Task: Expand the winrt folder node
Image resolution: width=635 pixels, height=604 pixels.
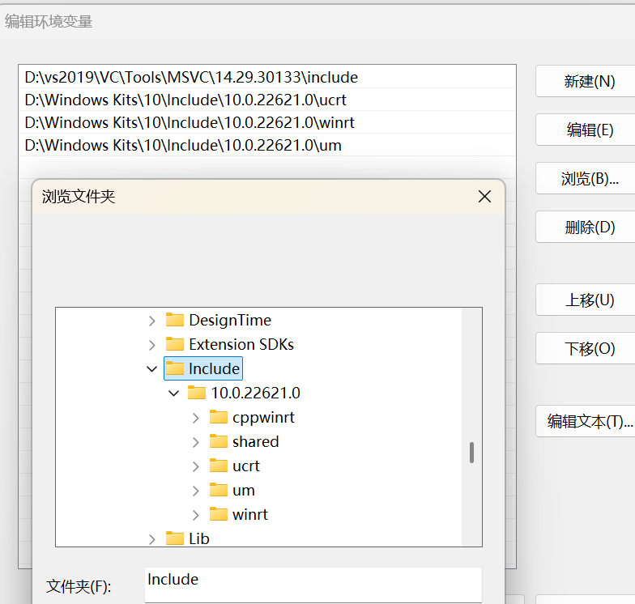Action: [x=196, y=515]
